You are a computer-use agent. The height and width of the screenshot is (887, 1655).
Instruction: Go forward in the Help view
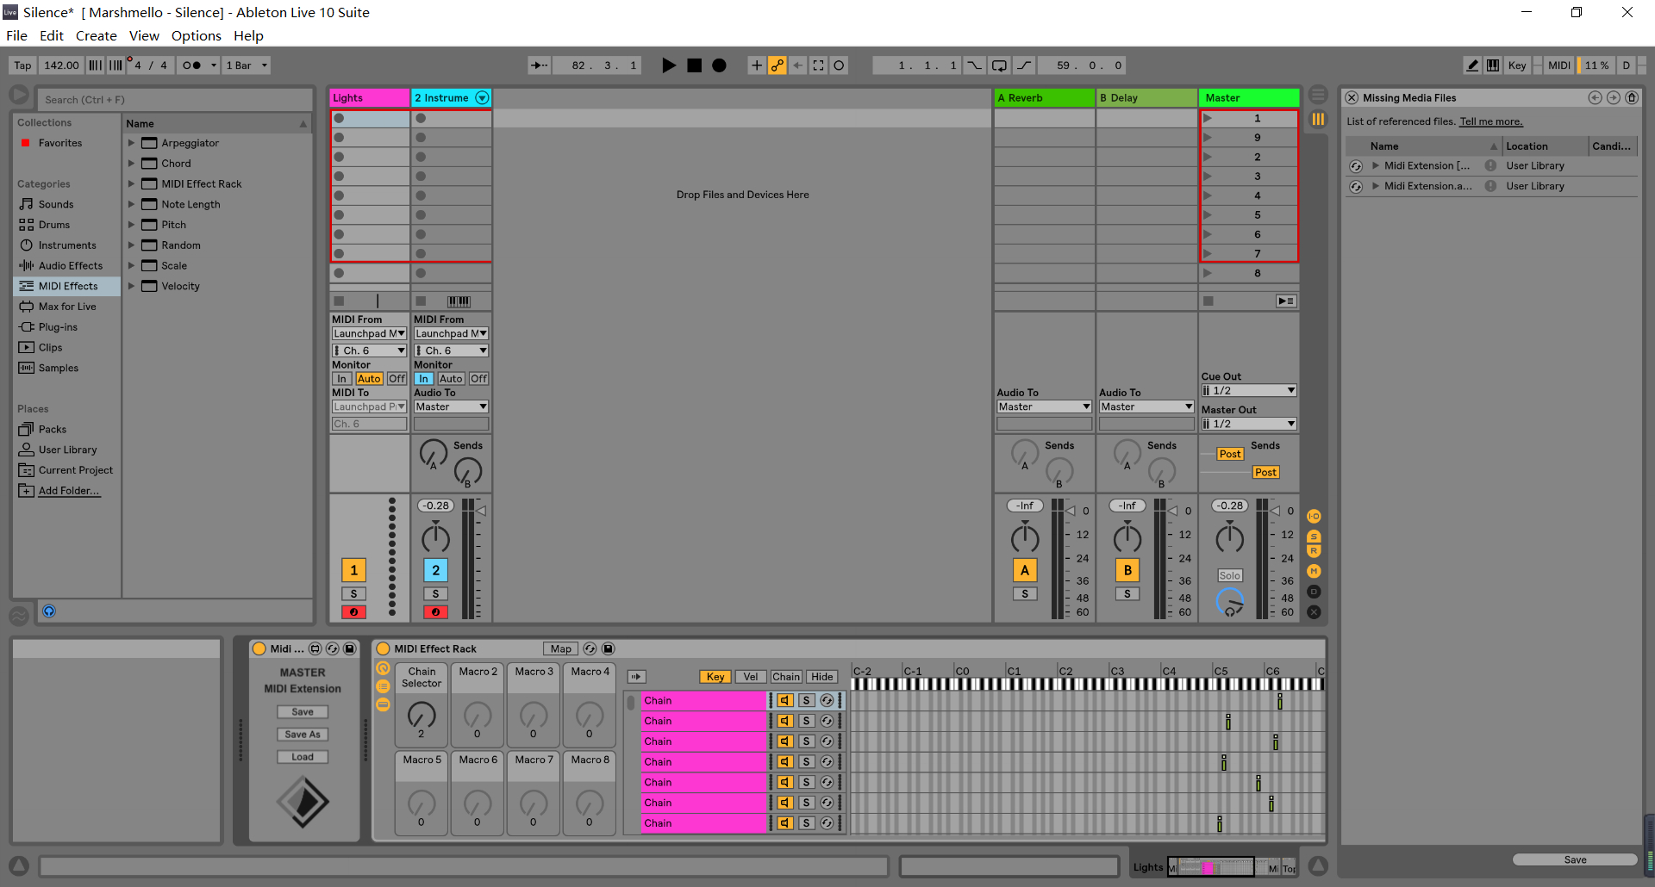(x=1613, y=98)
